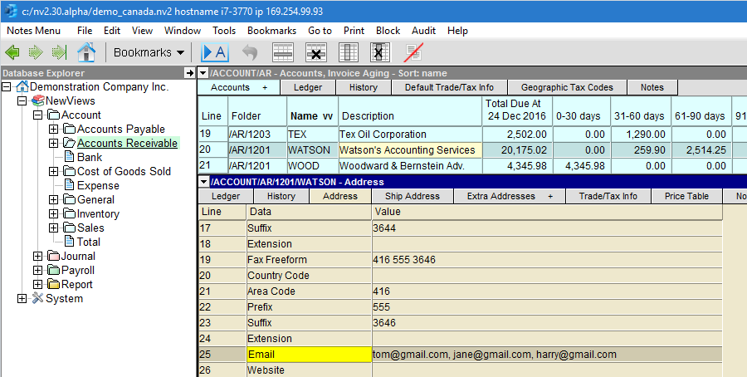
Task: Select Watson's Accounting Services description cell
Action: point(407,150)
